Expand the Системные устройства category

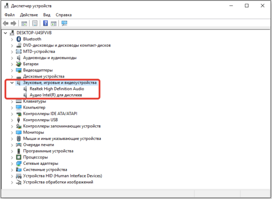pyautogui.click(x=12, y=170)
